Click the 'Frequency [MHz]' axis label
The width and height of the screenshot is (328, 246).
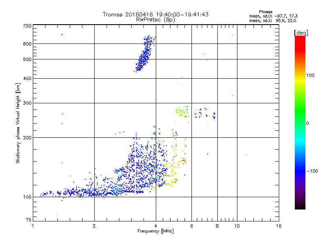click(155, 231)
